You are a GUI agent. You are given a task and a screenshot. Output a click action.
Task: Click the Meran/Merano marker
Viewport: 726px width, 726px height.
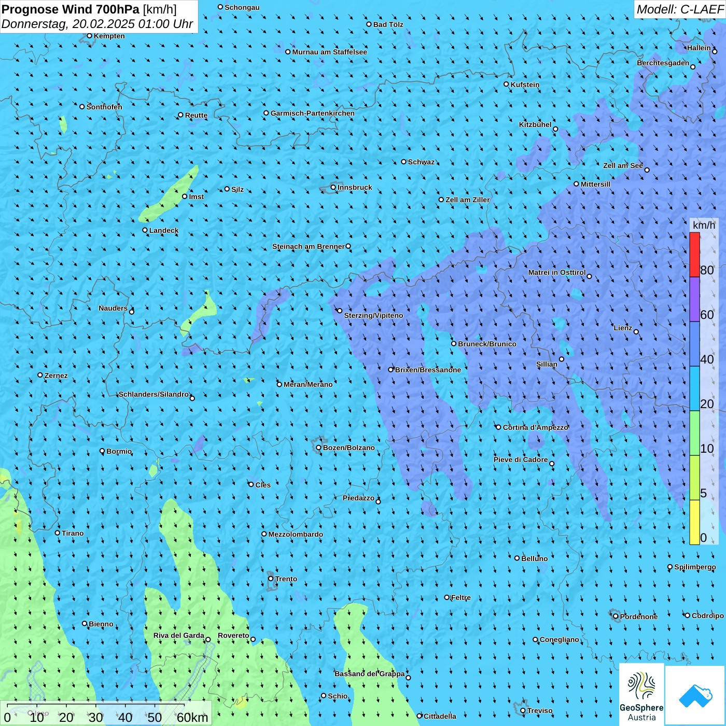[x=280, y=384]
